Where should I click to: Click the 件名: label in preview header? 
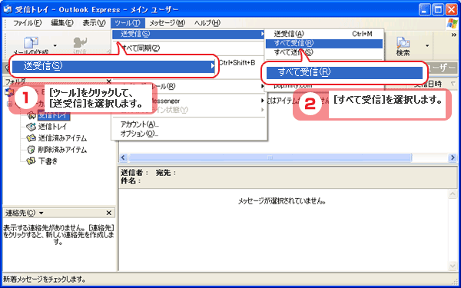click(131, 180)
